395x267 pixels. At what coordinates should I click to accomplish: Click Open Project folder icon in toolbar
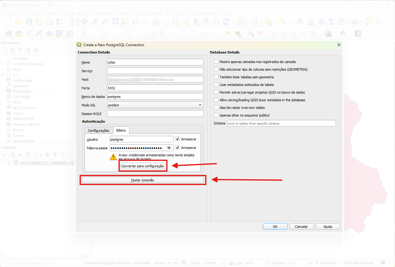pyautogui.click(x=19, y=22)
